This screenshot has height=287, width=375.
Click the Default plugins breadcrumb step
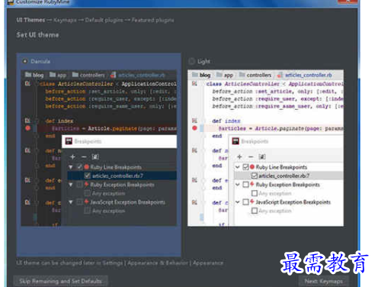pyautogui.click(x=104, y=20)
